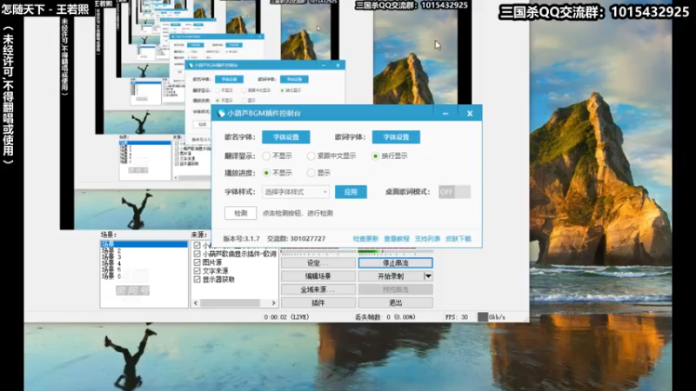Open 全域来源... global sources

point(318,289)
